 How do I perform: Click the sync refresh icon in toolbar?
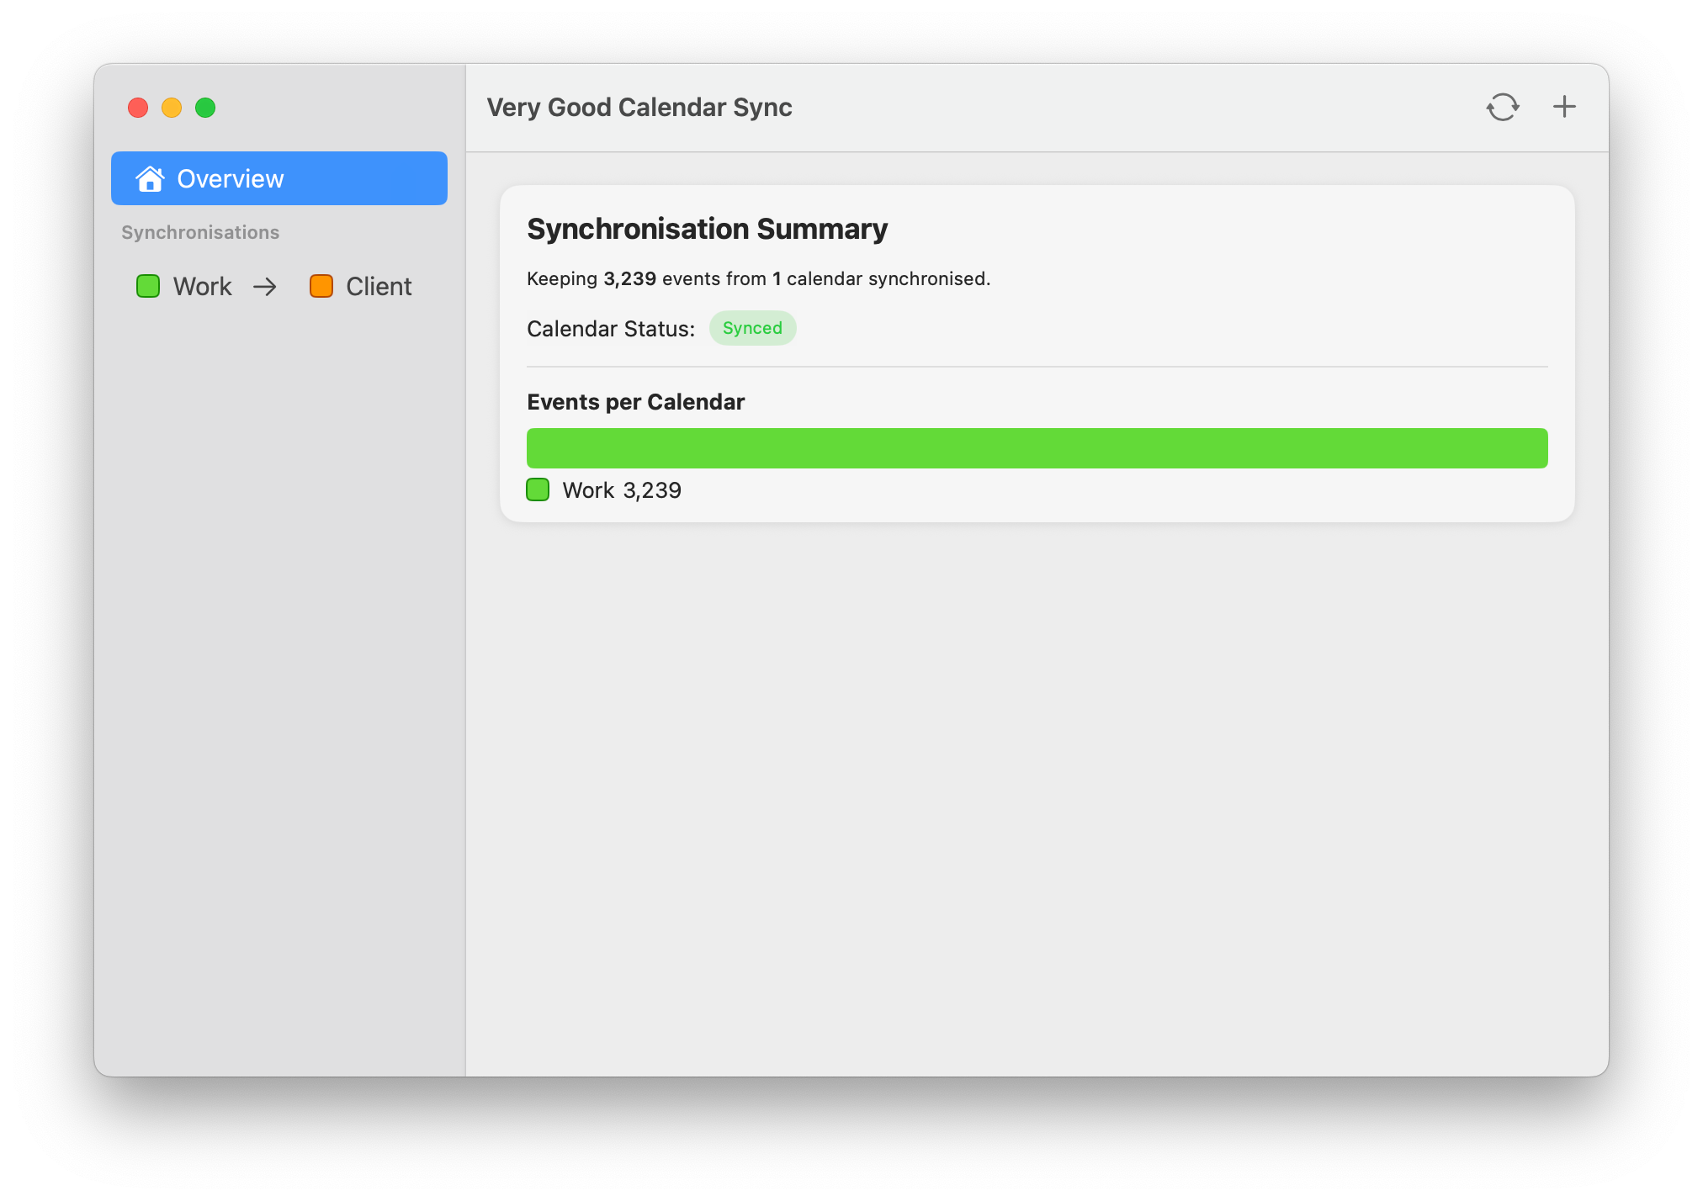(1502, 107)
